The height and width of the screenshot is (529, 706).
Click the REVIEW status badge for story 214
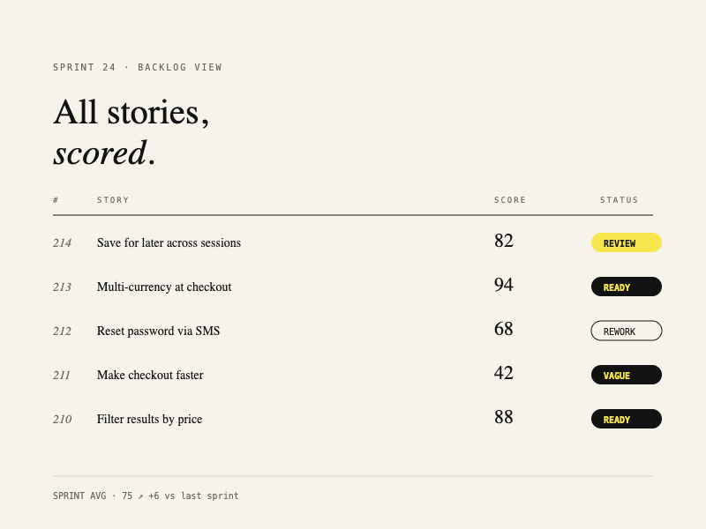(626, 242)
